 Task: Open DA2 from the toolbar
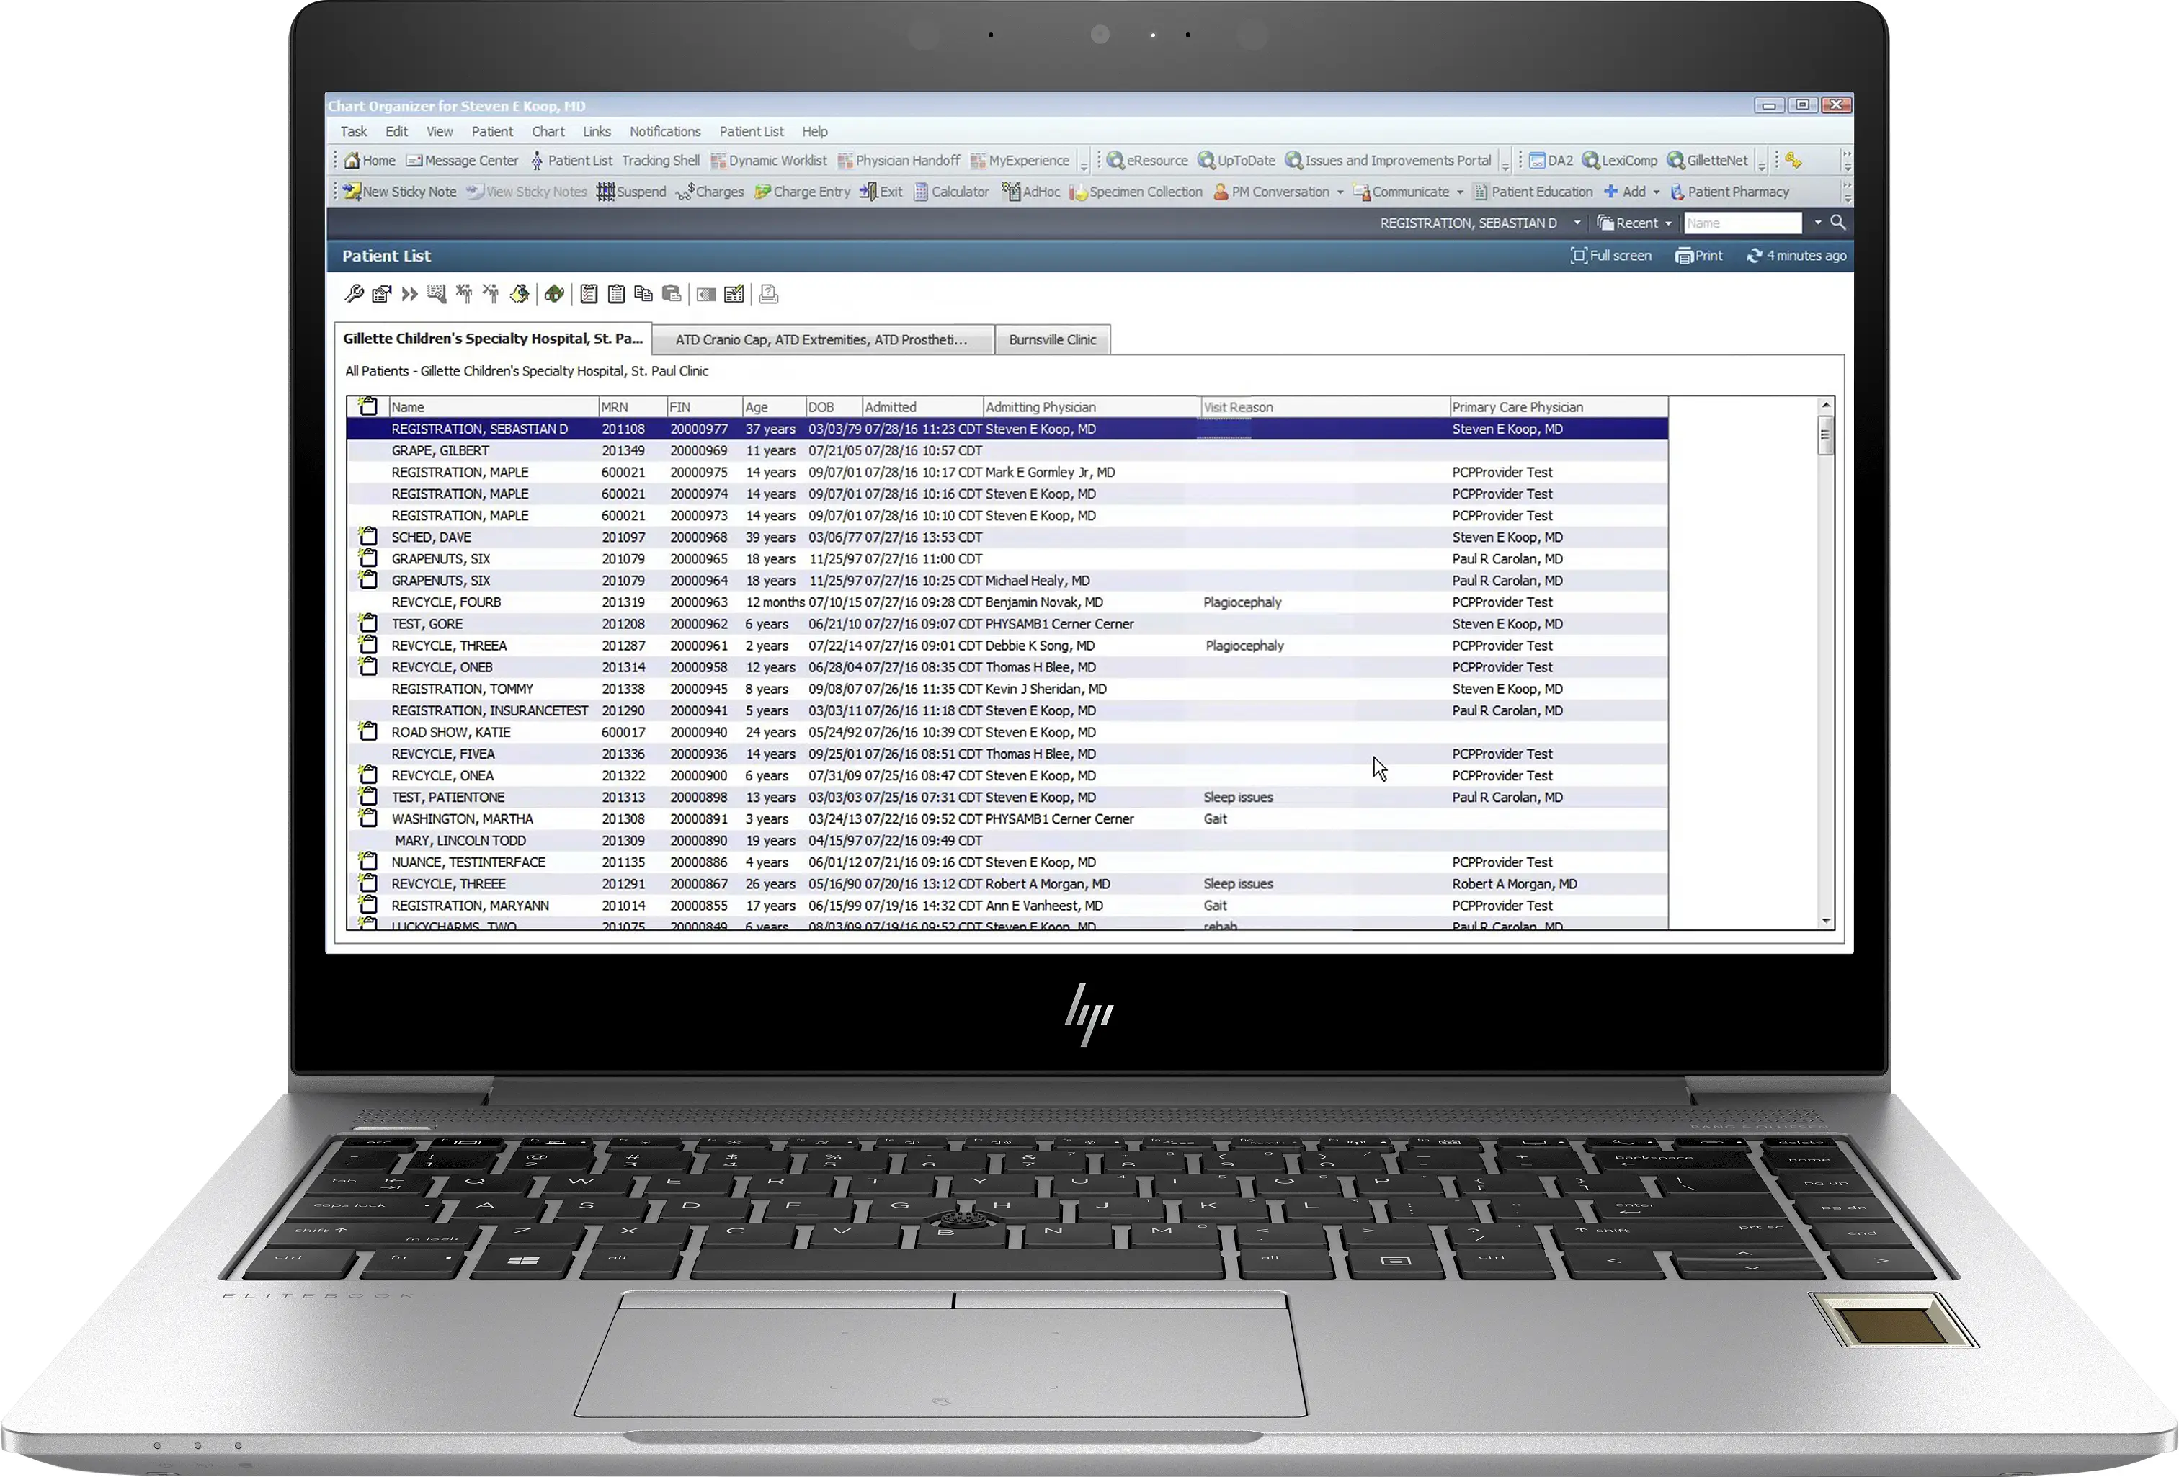coord(1551,161)
